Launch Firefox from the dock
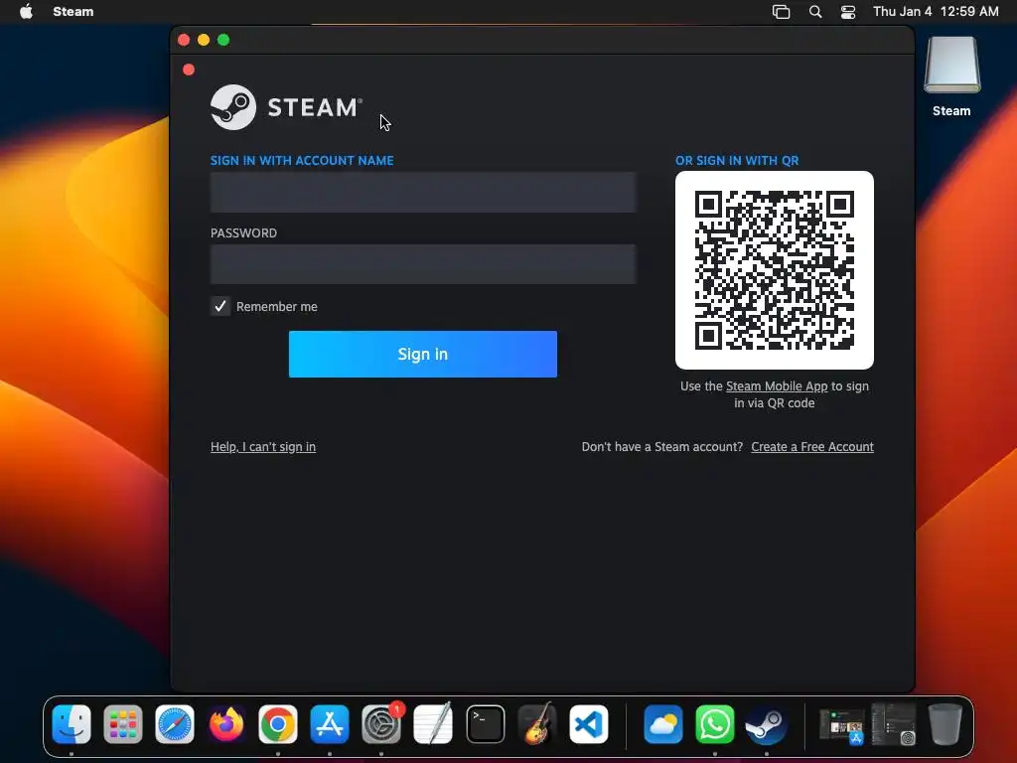1017x763 pixels. [x=226, y=724]
